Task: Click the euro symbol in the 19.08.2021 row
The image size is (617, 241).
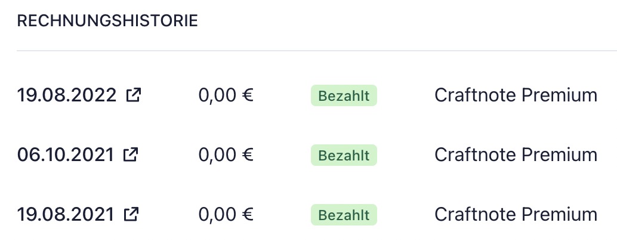Action: click(x=248, y=215)
